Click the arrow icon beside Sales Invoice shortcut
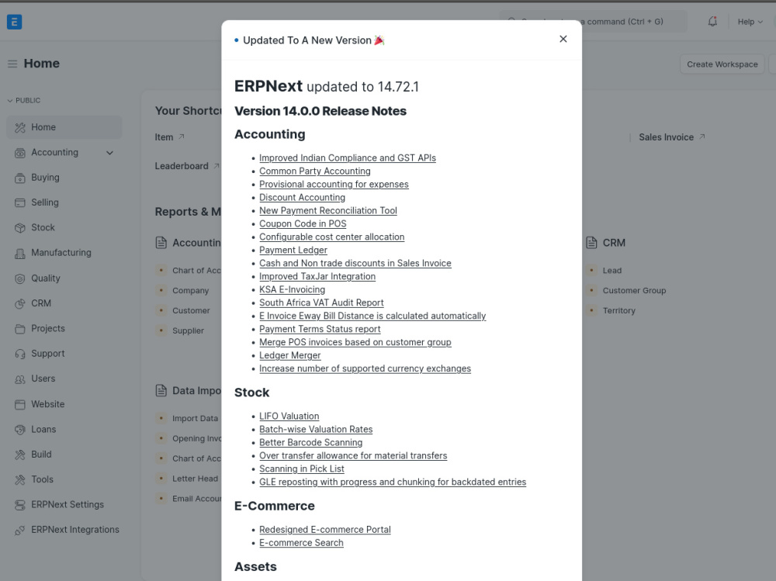776x581 pixels. [702, 137]
